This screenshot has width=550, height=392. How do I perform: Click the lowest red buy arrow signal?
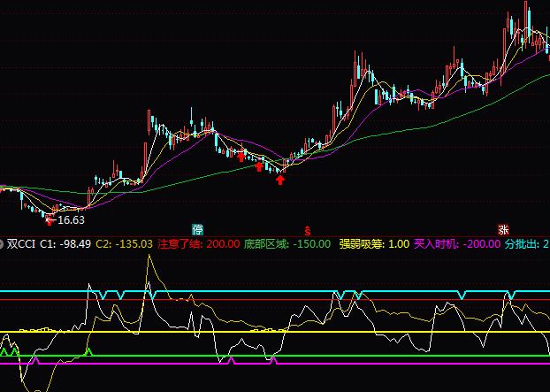(280, 180)
